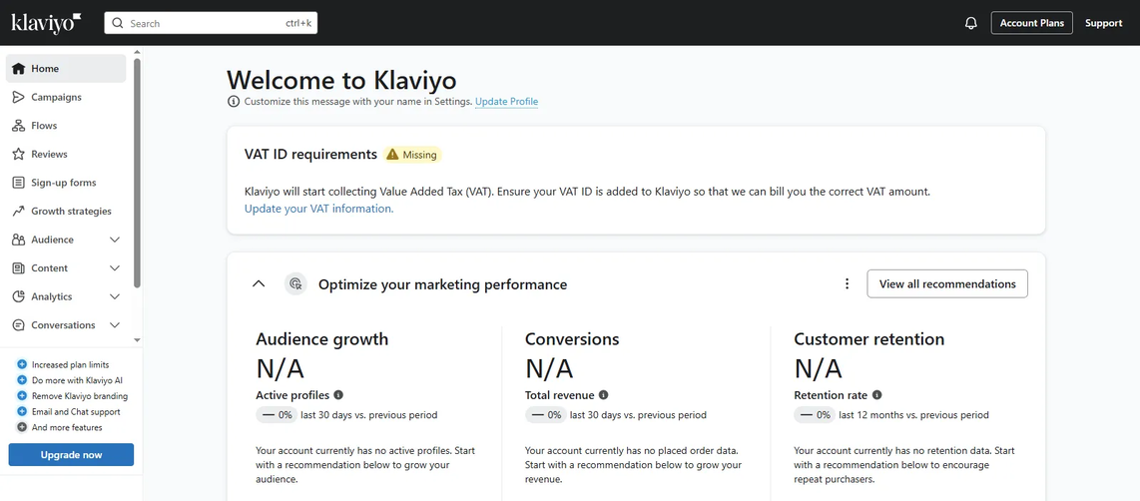The height and width of the screenshot is (501, 1140).
Task: Click the target icon beside Optimize heading
Action: click(x=295, y=283)
